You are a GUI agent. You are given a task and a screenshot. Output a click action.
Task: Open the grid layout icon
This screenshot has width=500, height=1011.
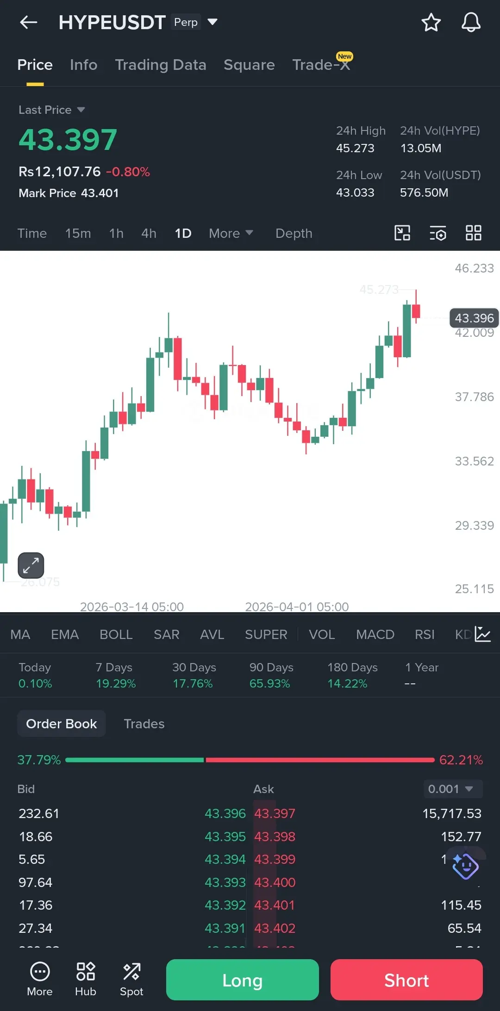pos(473,233)
